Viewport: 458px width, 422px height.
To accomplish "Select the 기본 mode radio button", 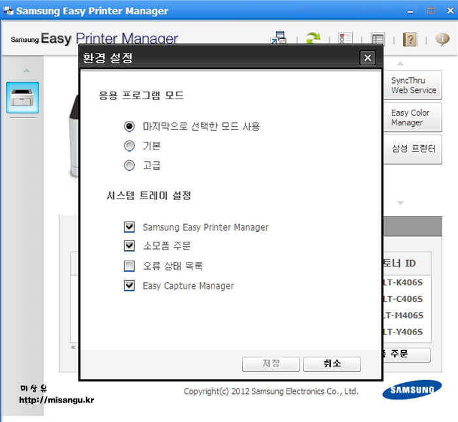I will click(129, 146).
